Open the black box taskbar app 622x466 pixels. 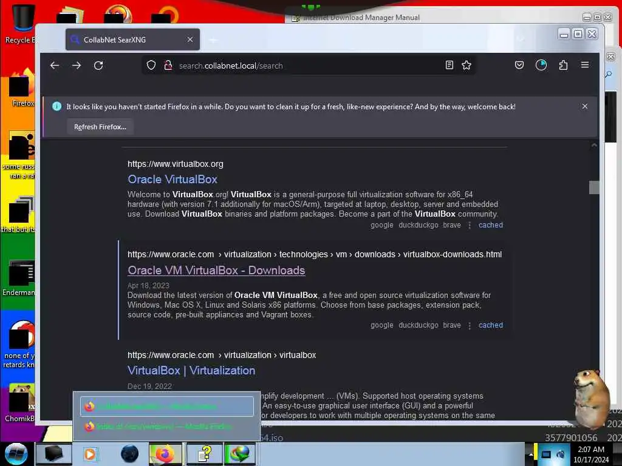(54, 454)
